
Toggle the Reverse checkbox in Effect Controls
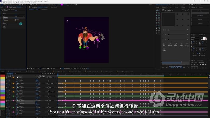pos(15,20)
